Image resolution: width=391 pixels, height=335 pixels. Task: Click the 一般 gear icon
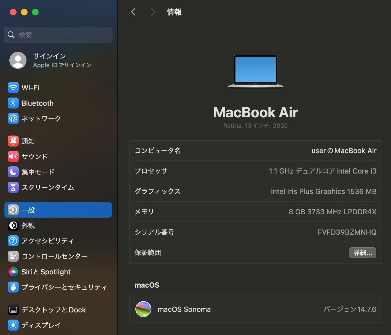click(x=13, y=210)
